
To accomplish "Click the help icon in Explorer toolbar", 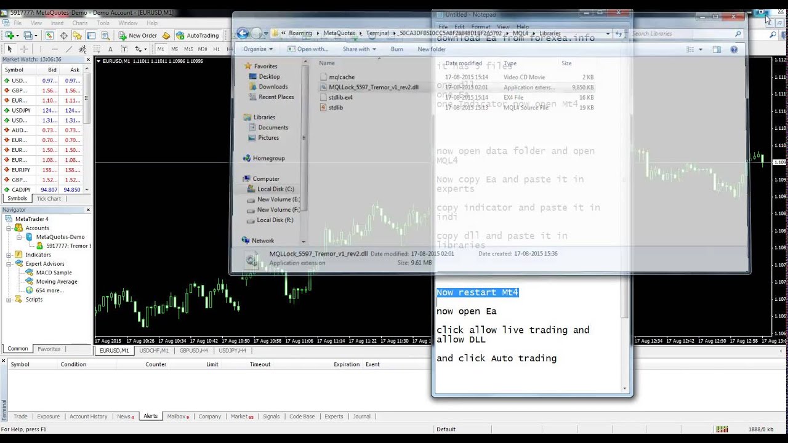I will [x=734, y=49].
